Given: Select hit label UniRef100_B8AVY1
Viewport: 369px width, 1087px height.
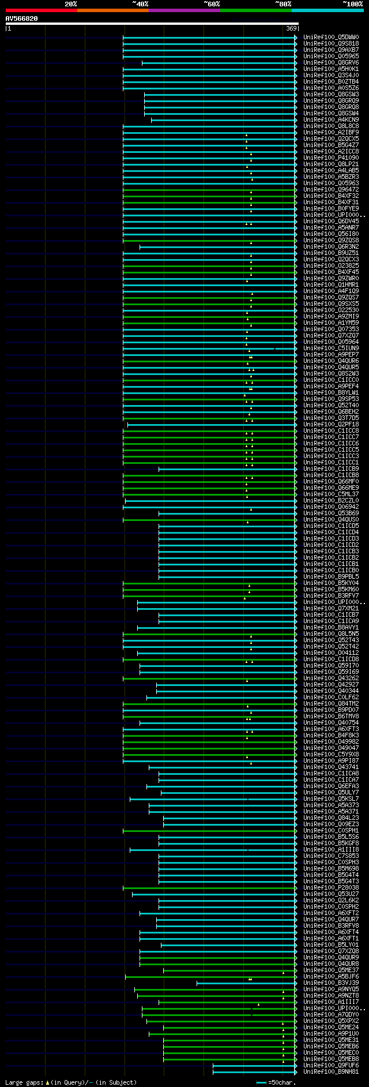Looking at the screenshot, I should click(x=331, y=627).
